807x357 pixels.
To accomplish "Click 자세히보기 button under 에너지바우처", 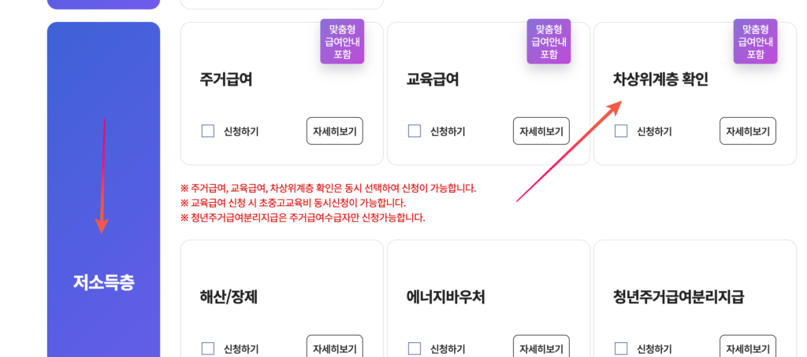I will (x=541, y=348).
